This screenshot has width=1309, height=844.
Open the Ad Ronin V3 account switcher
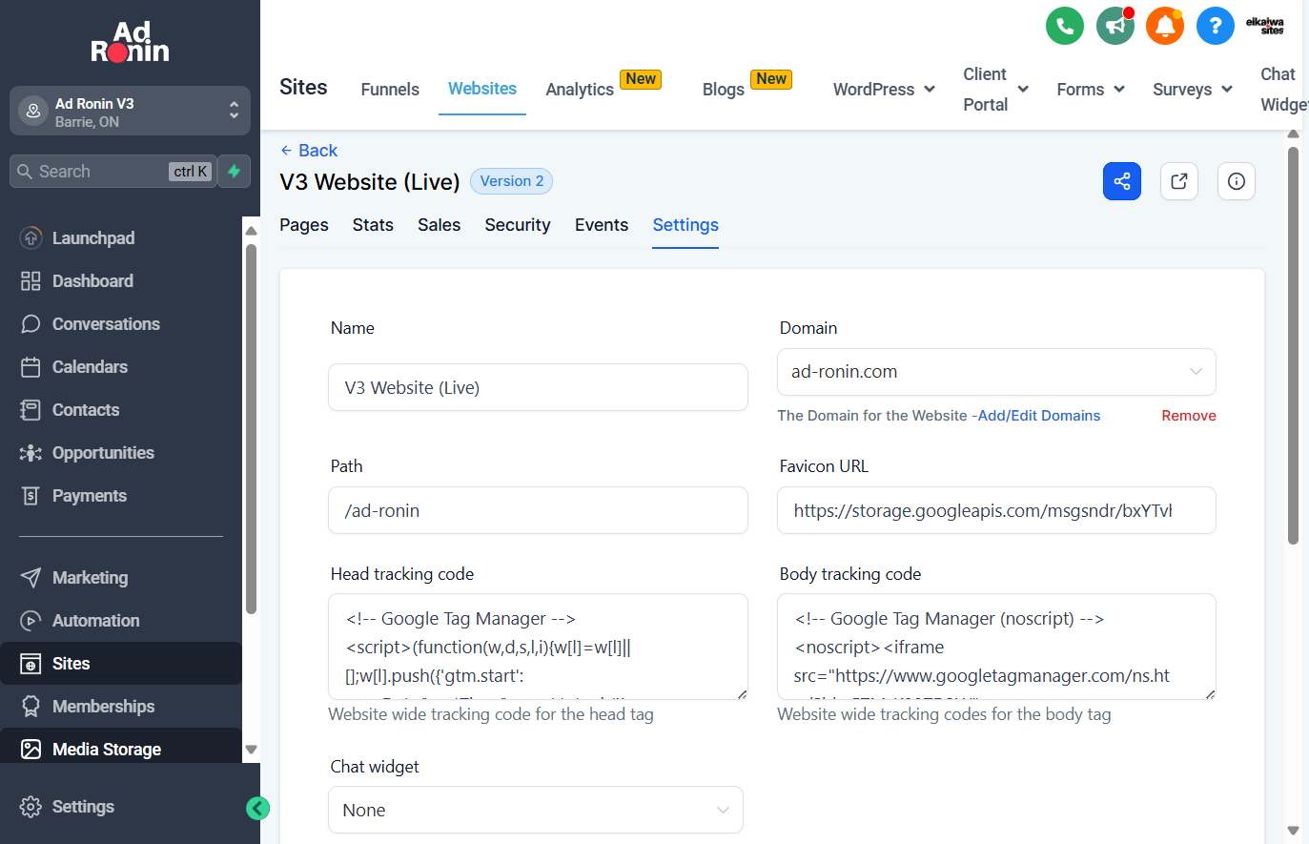coord(130,112)
